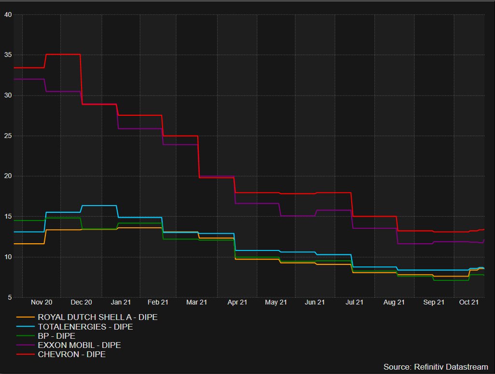Click the CHEVRON - DIPE legend label
The height and width of the screenshot is (374, 495).
point(72,354)
